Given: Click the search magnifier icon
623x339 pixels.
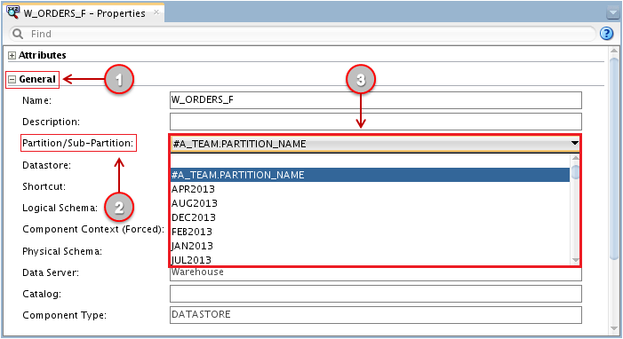Looking at the screenshot, I should [x=18, y=34].
